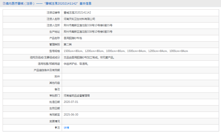Click the 适用范围/预期用途 label
This screenshot has height=132, width=221.
49,64
